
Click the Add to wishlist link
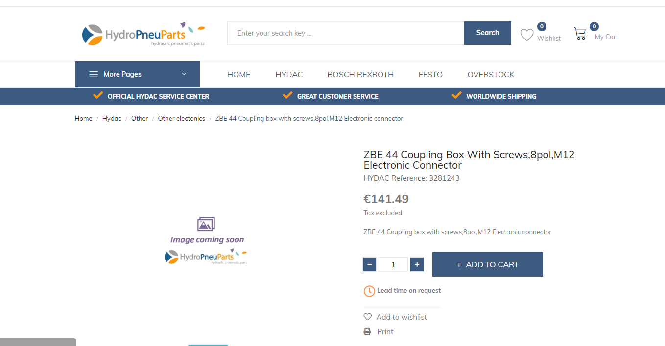pos(402,317)
